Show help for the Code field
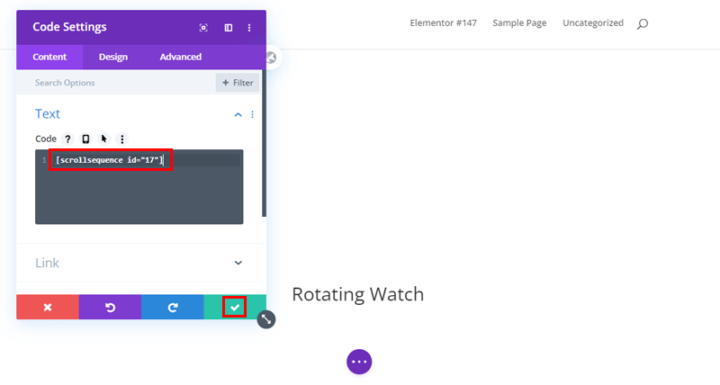Screen dimensions: 720x385 pos(67,139)
